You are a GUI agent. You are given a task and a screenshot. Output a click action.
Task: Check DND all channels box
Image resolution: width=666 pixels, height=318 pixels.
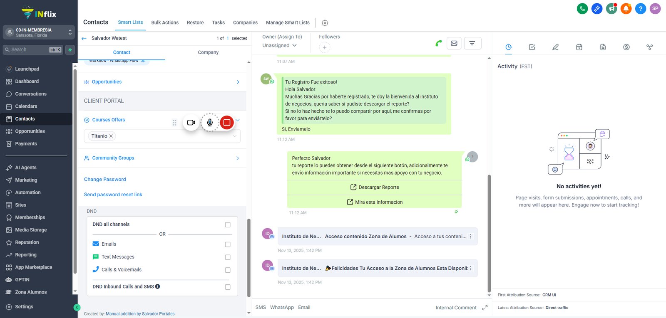[x=228, y=225]
